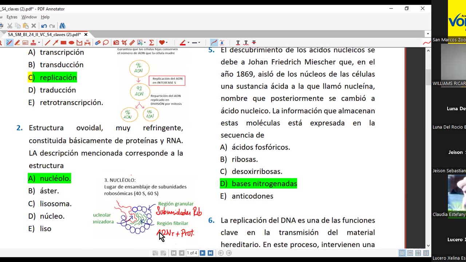Image resolution: width=466 pixels, height=262 pixels.
Task: Go to the last page
Action: pyautogui.click(x=210, y=253)
